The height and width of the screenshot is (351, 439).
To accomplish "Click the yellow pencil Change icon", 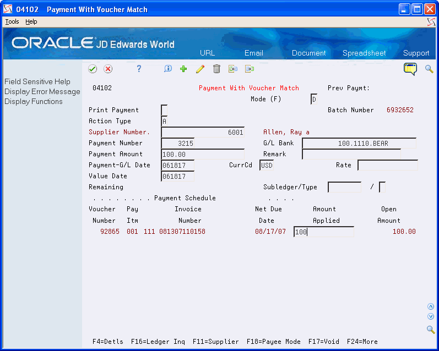I will [200, 69].
